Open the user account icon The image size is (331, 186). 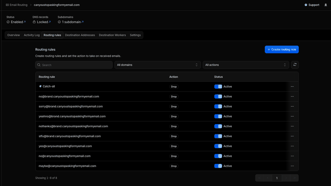tap(325, 5)
